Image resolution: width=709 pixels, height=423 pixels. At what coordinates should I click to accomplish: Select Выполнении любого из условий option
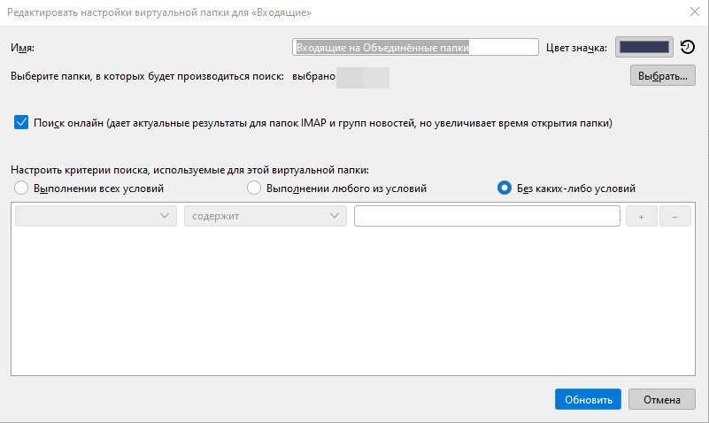point(253,188)
